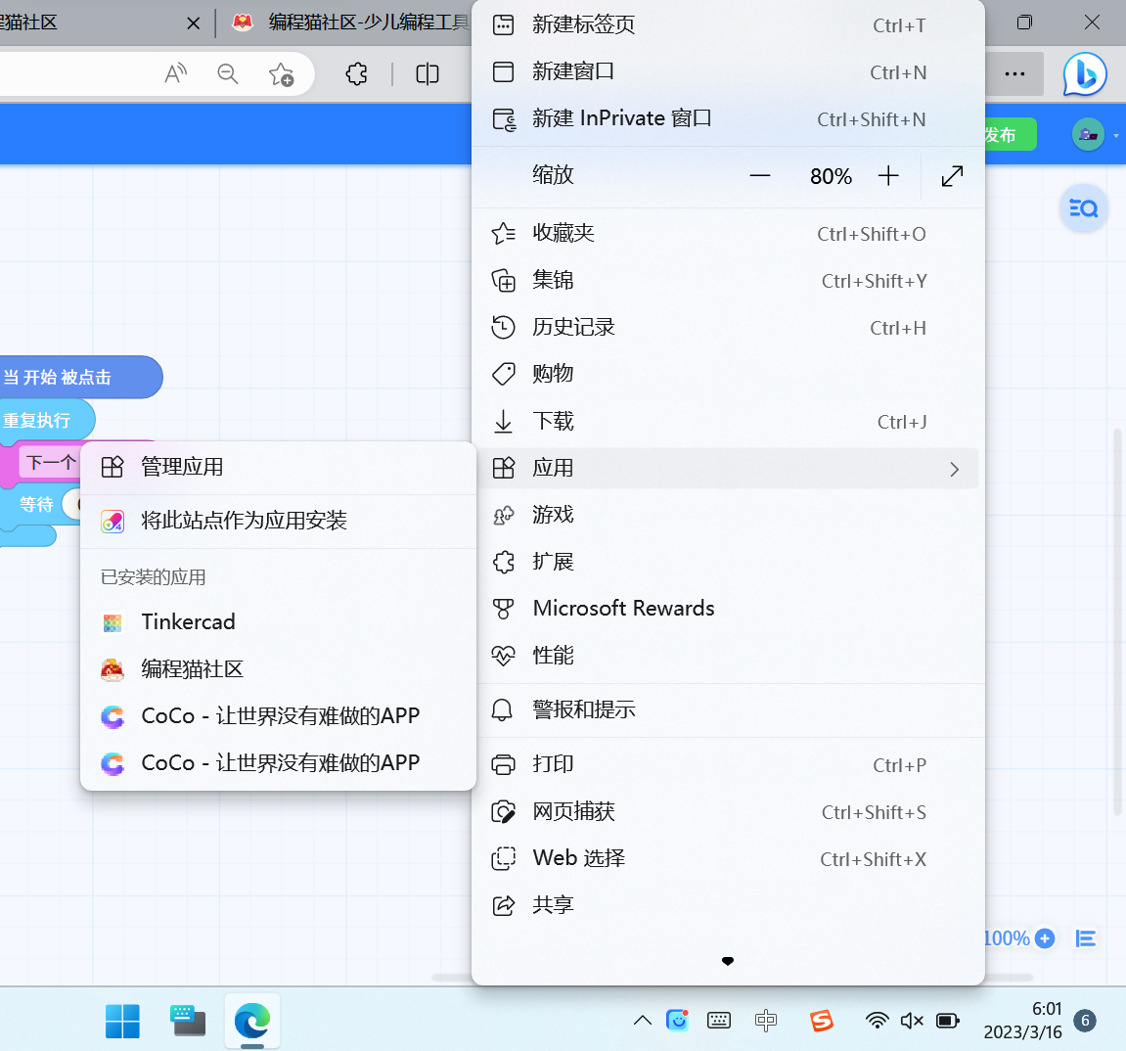
Task: Open 历史记录 from the menu
Action: 728,328
